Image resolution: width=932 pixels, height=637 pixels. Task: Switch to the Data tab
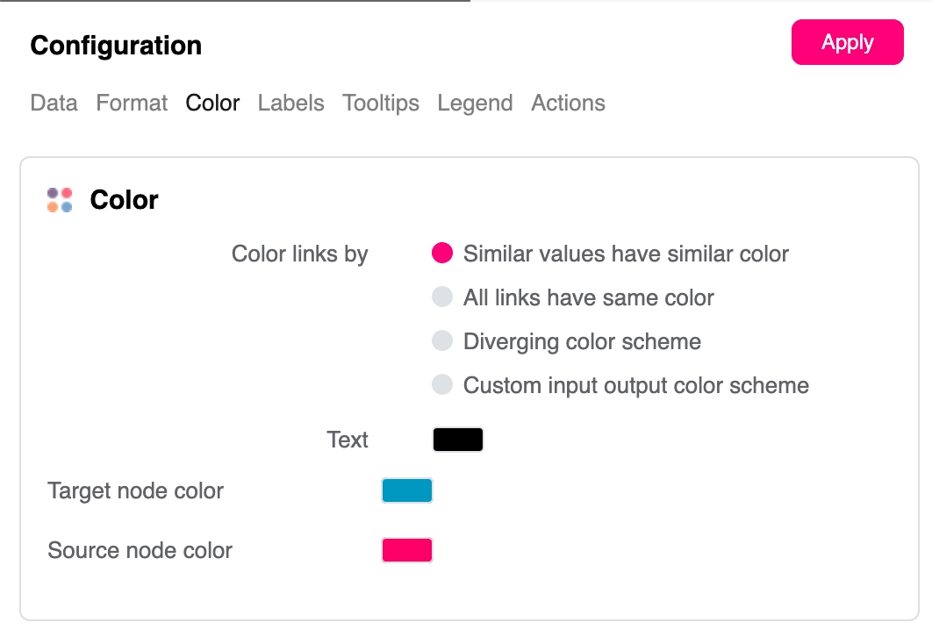[x=54, y=104]
